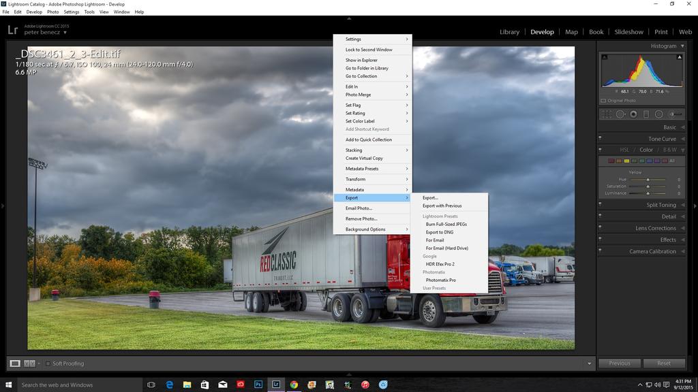Select the Spot Removal tool
Viewport: 698px width, 392px height.
click(620, 114)
